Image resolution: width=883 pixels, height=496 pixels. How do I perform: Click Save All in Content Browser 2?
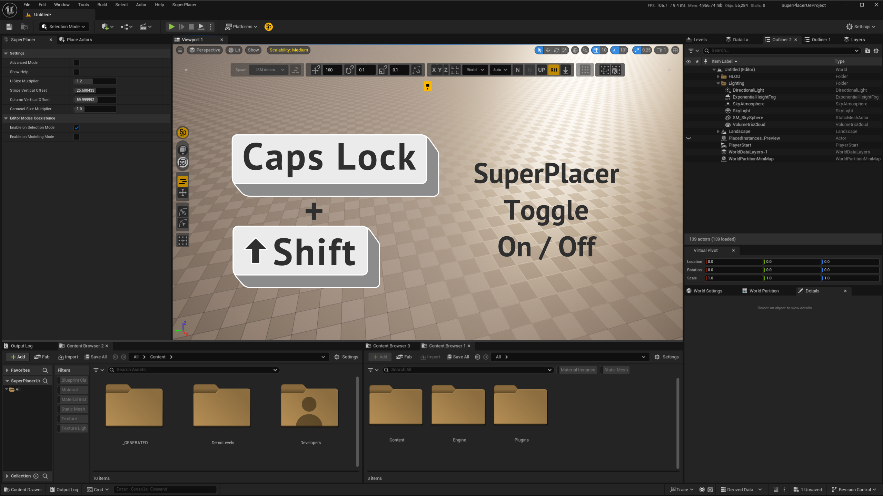(x=96, y=357)
